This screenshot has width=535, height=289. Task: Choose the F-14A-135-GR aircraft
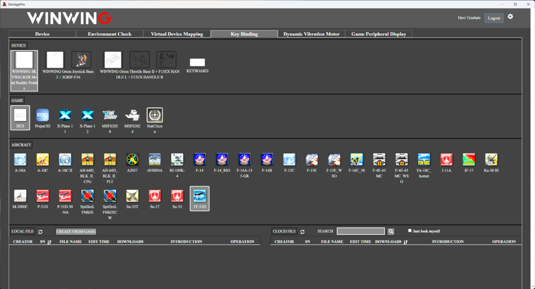point(244,160)
